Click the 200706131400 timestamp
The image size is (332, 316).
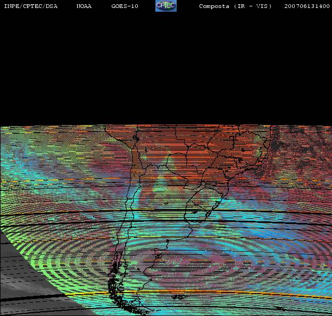[307, 6]
